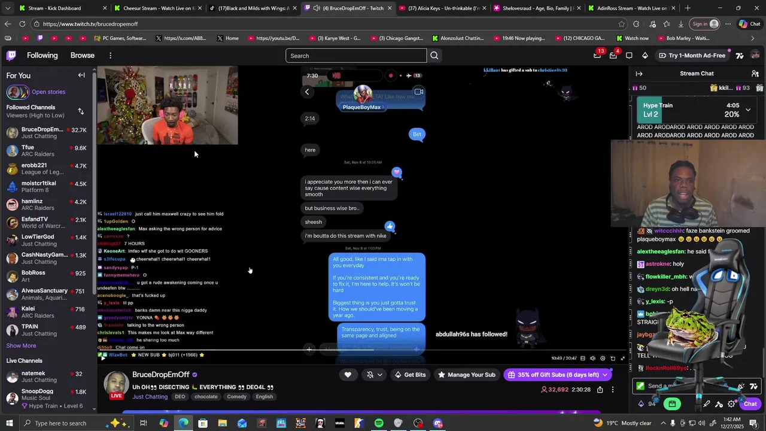Share the stream using share icon
The height and width of the screenshot is (431, 766).
(600, 390)
